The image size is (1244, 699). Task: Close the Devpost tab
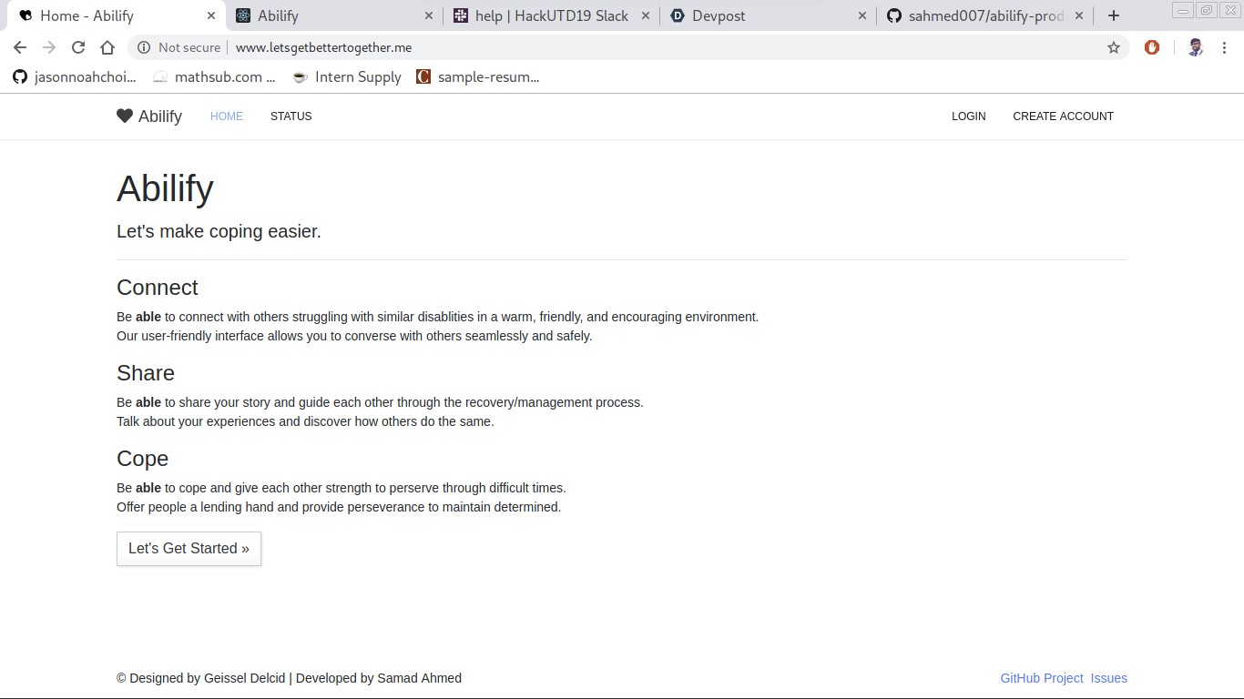(862, 15)
